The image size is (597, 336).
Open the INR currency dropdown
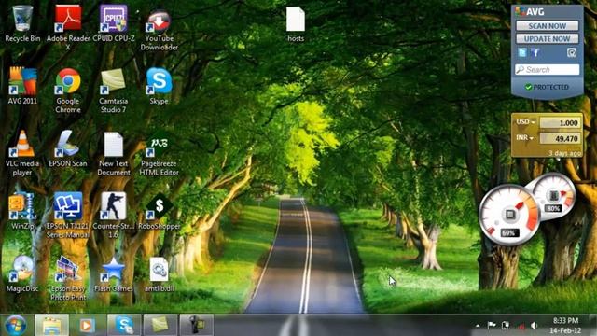[x=525, y=137]
